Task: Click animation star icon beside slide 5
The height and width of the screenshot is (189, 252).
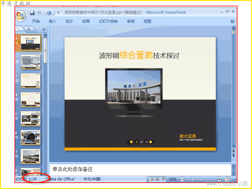Action: 17,118
